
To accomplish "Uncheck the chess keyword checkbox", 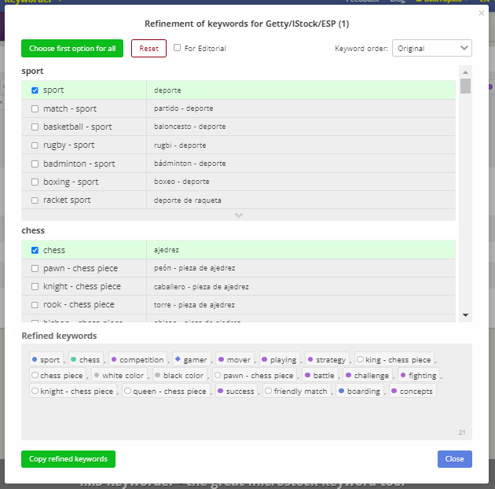I will click(x=35, y=250).
